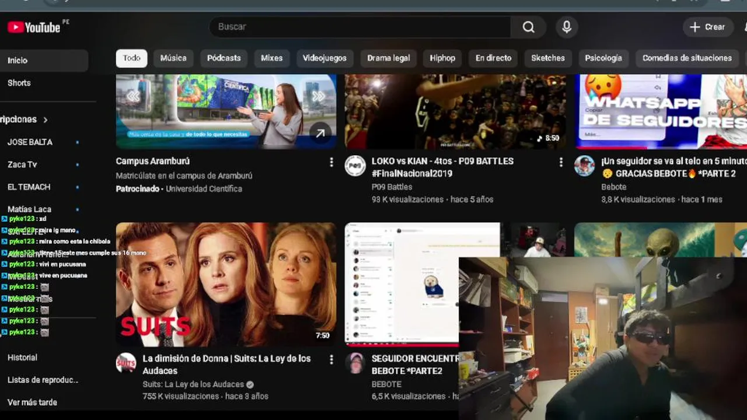Play Suits Donna video thumbnail

click(226, 285)
